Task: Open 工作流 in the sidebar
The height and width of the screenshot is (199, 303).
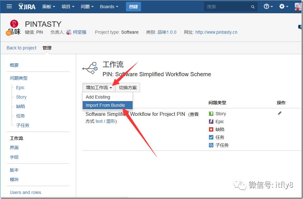Action: pyautogui.click(x=16, y=138)
